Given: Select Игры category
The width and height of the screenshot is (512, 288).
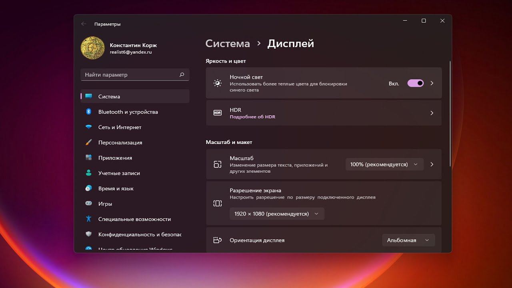Looking at the screenshot, I should tap(135, 204).
